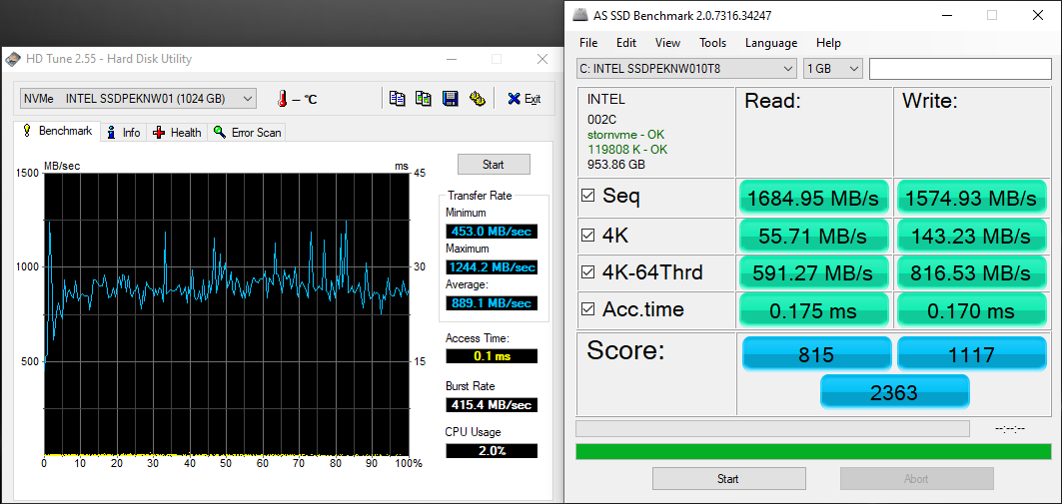Viewport: 1062px width, 504px height.
Task: Click the thermometer temperature icon in HD Tune
Action: click(x=282, y=99)
